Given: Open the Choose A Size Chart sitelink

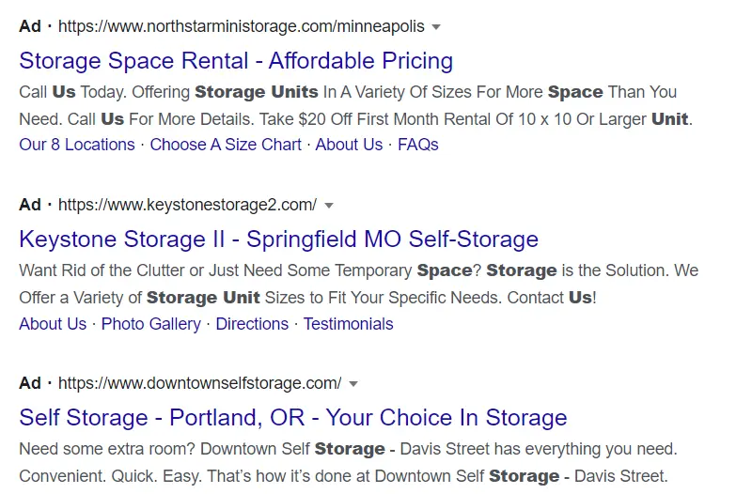Looking at the screenshot, I should point(226,145).
